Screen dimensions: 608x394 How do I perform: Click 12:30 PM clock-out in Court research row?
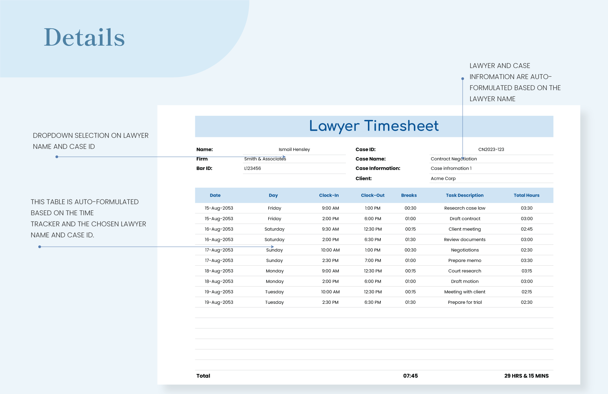click(x=373, y=271)
